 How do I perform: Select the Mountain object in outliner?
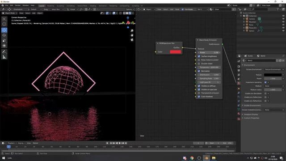pos(252,22)
